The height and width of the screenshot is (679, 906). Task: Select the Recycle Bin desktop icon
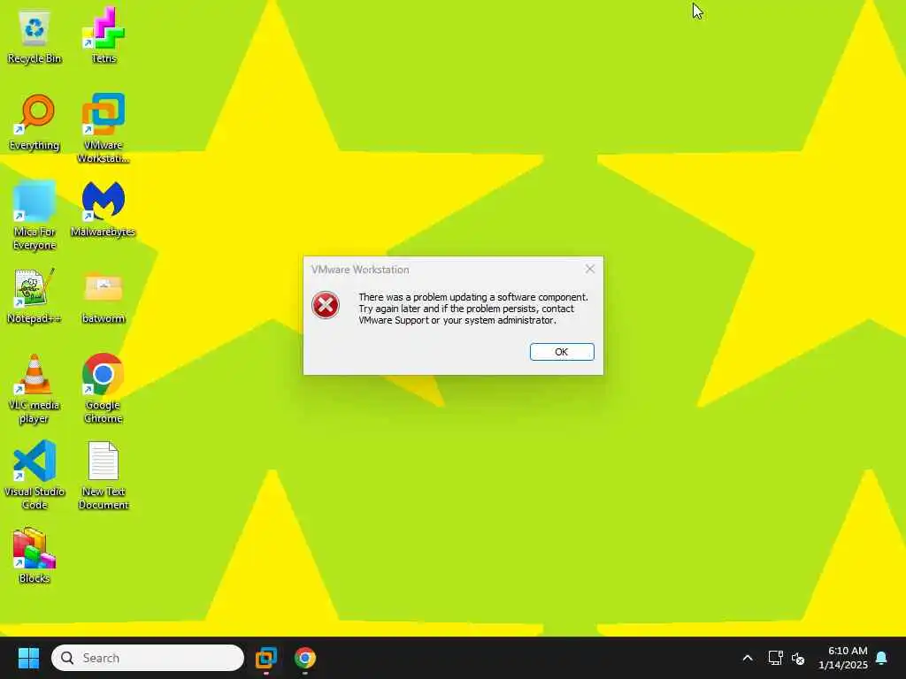(35, 35)
